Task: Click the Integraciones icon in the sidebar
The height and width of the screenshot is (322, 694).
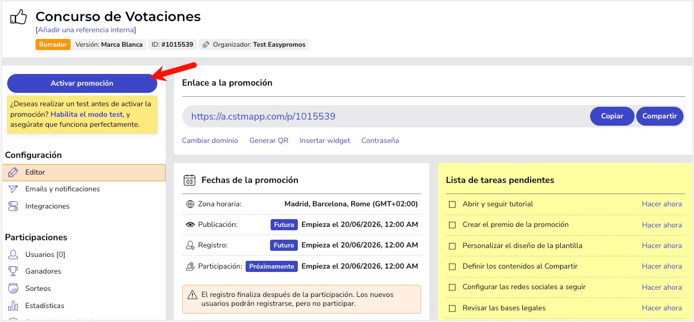Action: point(13,206)
